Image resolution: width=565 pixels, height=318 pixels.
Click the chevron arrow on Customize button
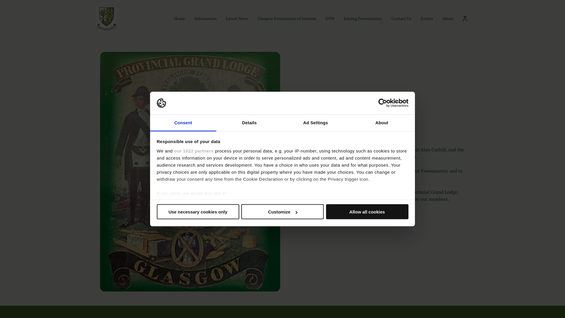(296, 212)
